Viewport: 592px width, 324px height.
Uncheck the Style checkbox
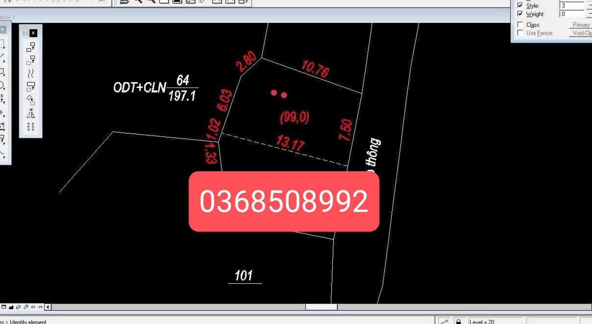point(520,6)
